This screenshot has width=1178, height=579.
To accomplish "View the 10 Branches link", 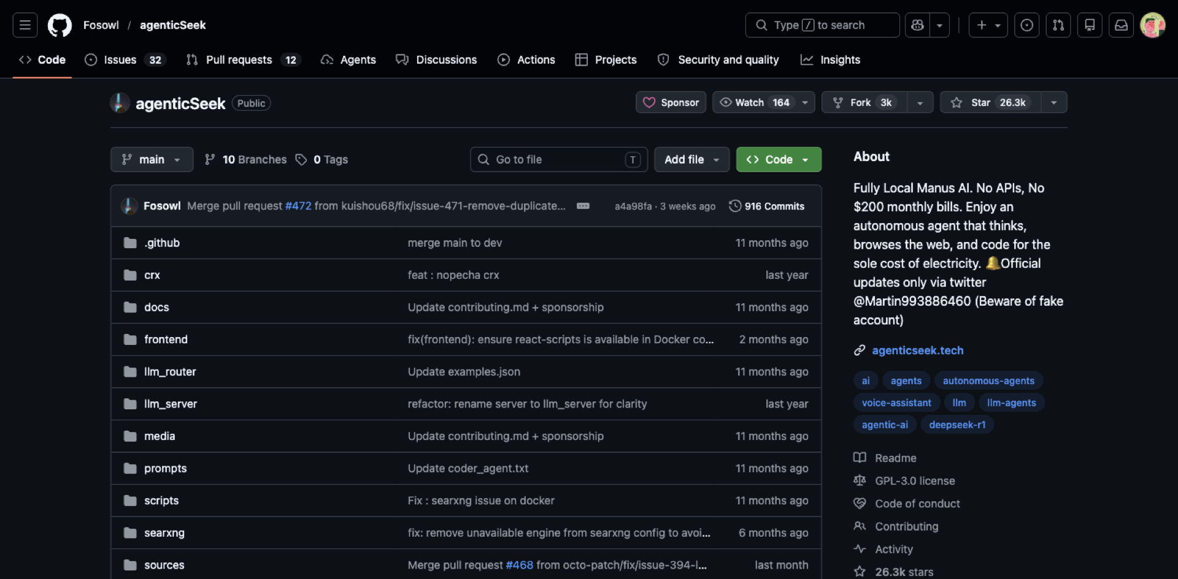I will (245, 159).
